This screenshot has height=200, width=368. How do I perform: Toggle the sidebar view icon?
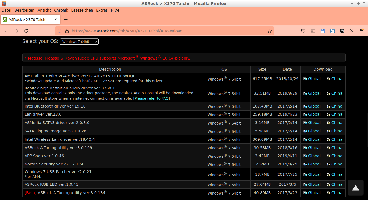click(313, 31)
